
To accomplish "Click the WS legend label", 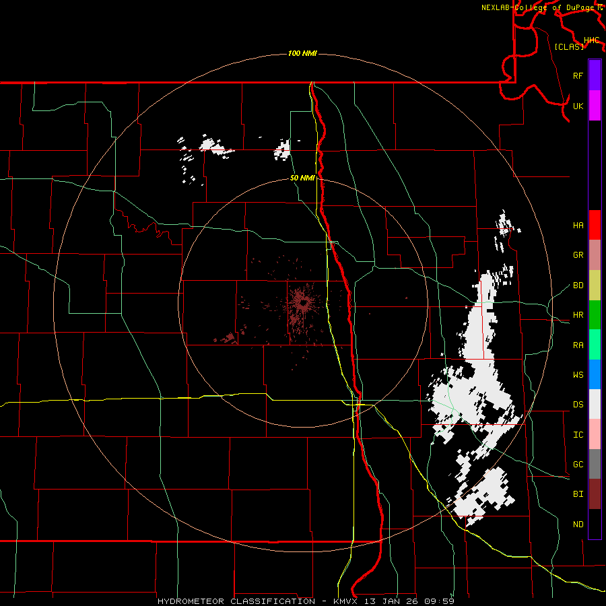I will coord(578,375).
